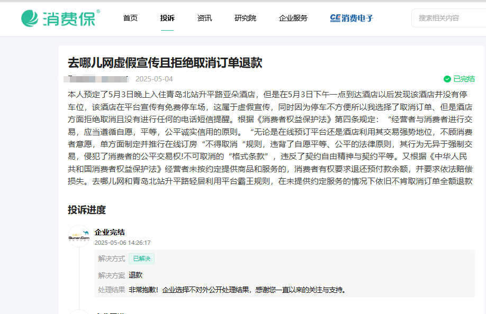
Task: Click the 处理结果 label
Action: pos(112,290)
